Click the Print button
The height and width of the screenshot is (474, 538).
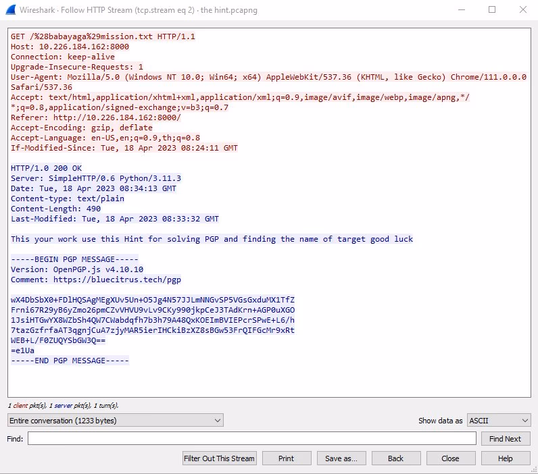point(287,458)
